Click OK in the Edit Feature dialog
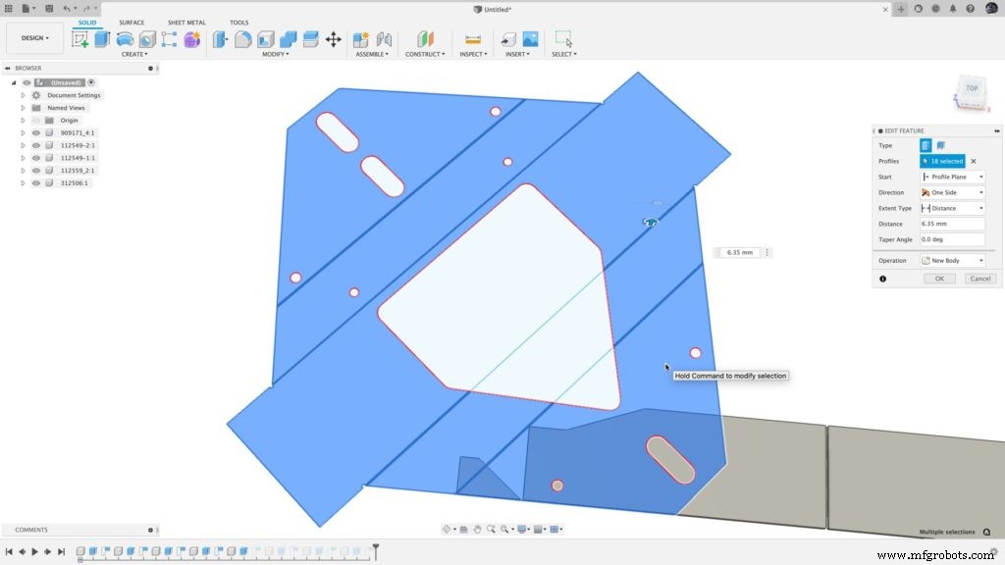Screen dimensions: 1005x565 (938, 278)
